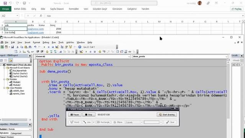Viewport: 245px width, 138px height.
Task: Select adoDB_class in the project tree
Action: coord(19,91)
